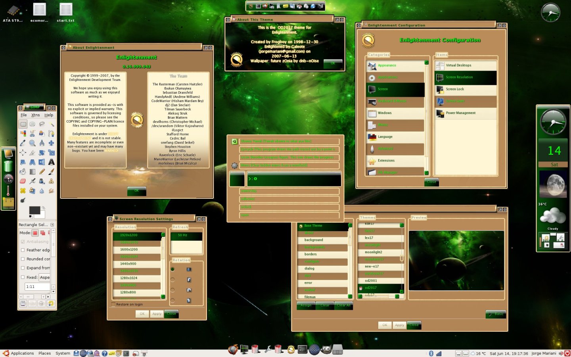Choose the Dodge/Burn tool
The width and height of the screenshot is (571, 357).
23,200
